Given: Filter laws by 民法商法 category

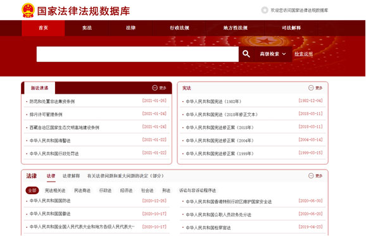Looking at the screenshot, I should pos(82,190).
